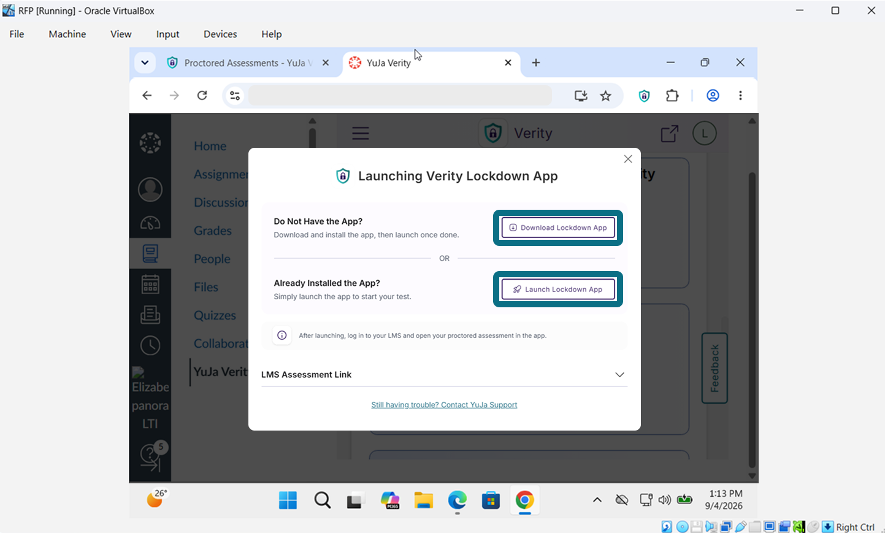Viewport: 885px width, 533px height.
Task: Open Files course navigation link
Action: pyautogui.click(x=206, y=287)
